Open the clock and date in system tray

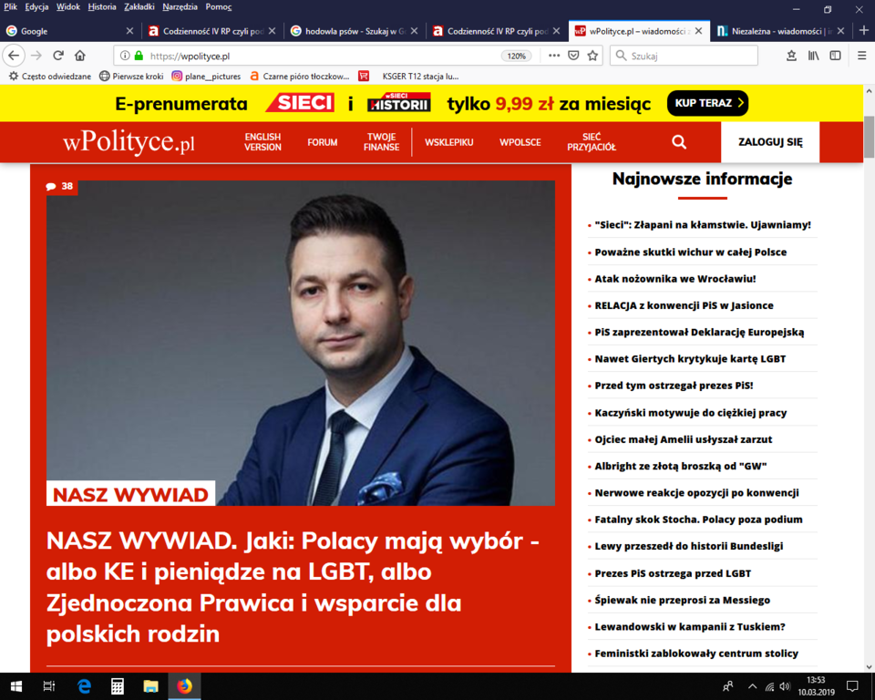(x=816, y=686)
